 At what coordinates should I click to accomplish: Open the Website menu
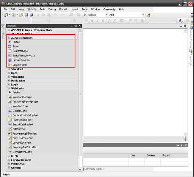click(32, 9)
